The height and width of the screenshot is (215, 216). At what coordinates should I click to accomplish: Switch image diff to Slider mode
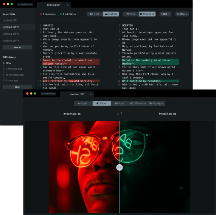(102, 104)
